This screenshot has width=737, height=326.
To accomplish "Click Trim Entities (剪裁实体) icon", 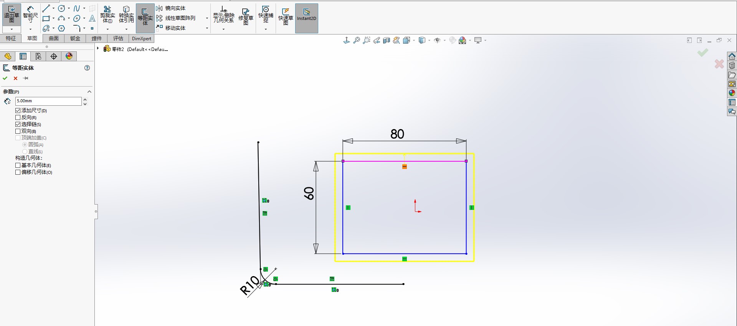I will point(107,15).
